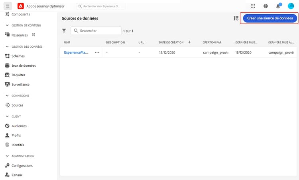Click the Canaux icon
Screen dimensions: 299x180
pyautogui.click(x=7, y=175)
